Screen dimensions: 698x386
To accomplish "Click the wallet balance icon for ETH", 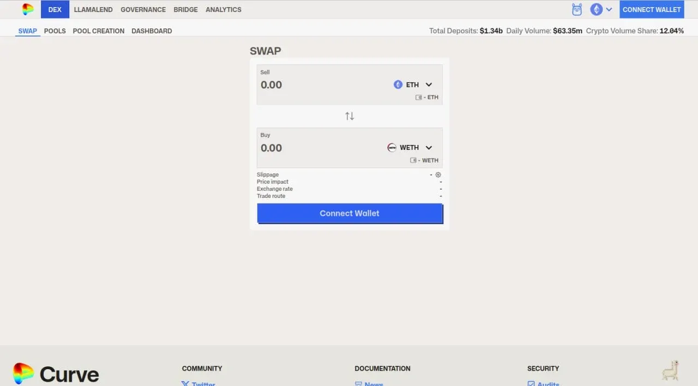I will (419, 98).
